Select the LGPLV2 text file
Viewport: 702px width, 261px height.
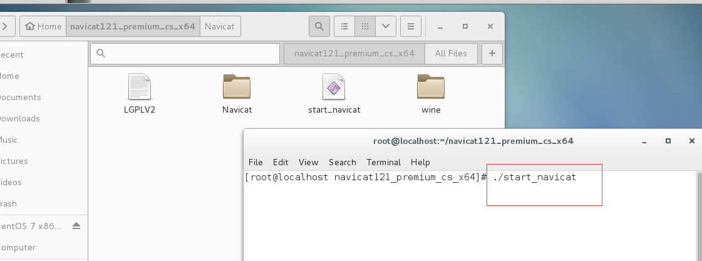(140, 94)
